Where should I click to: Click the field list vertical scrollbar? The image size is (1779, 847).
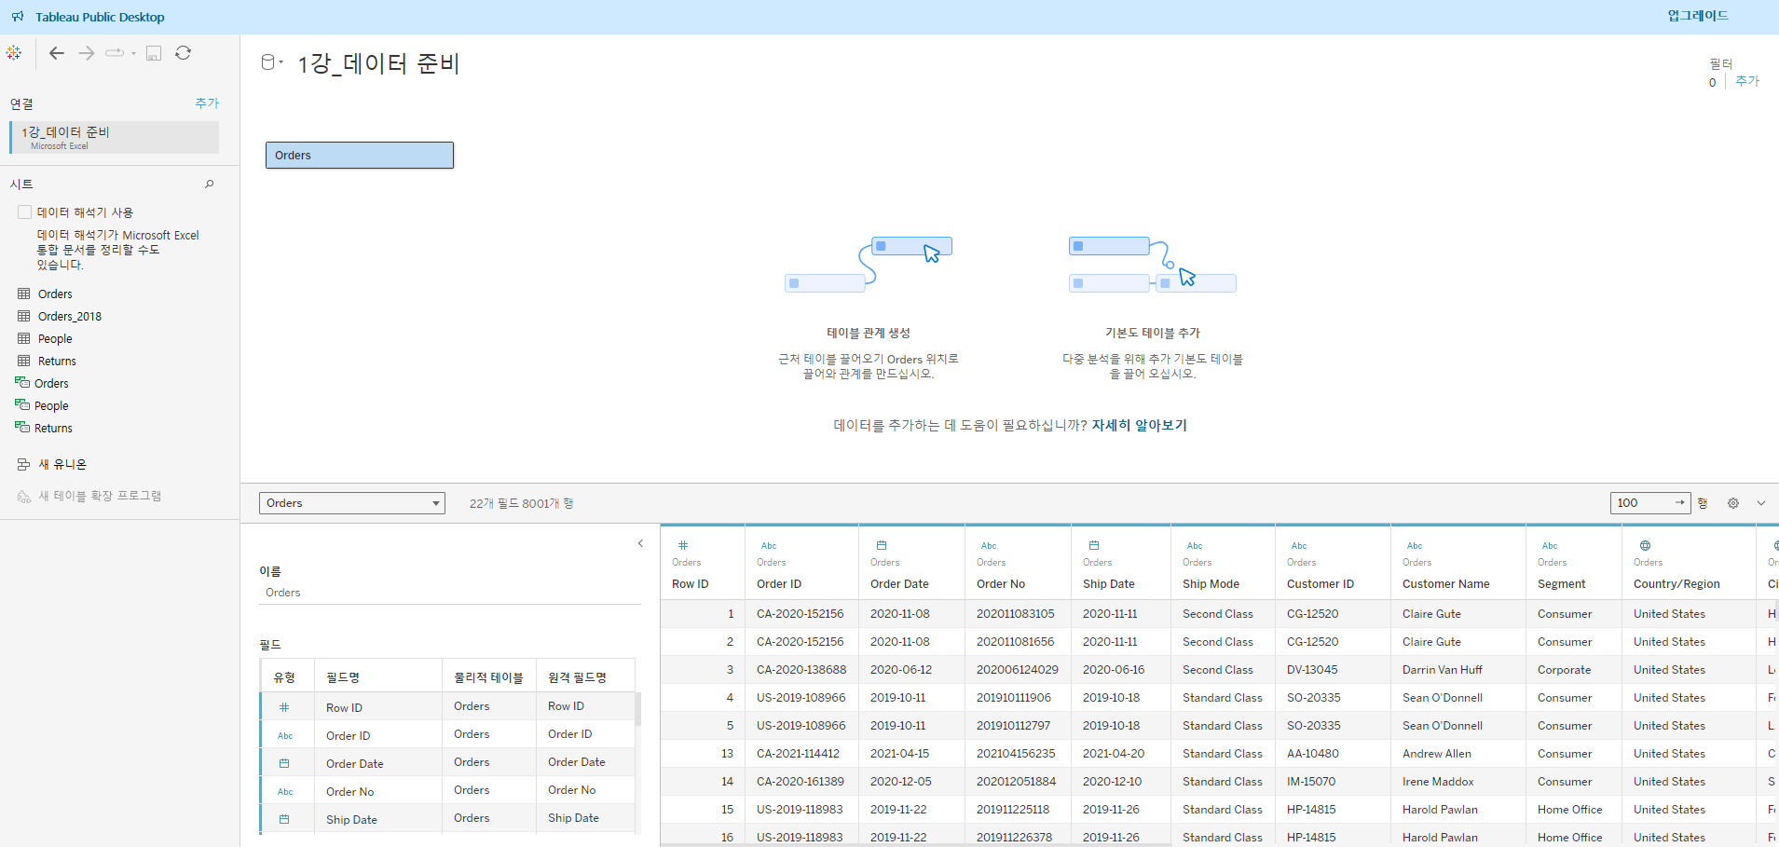point(638,708)
